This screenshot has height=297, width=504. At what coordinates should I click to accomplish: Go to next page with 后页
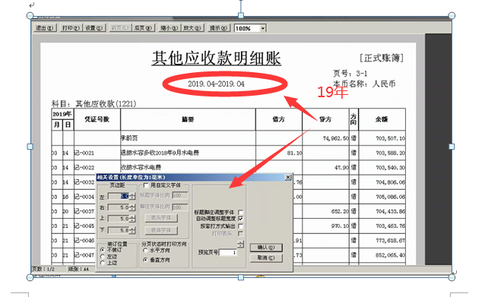pos(143,28)
